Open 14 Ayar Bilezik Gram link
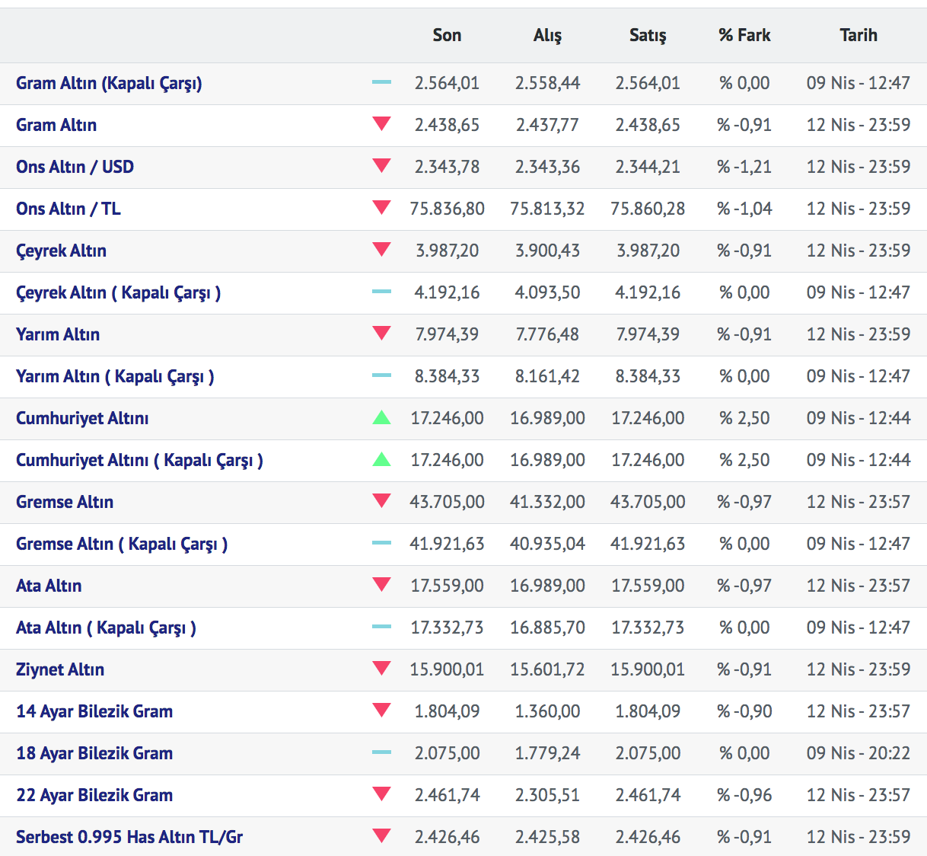This screenshot has width=927, height=856. [x=94, y=711]
